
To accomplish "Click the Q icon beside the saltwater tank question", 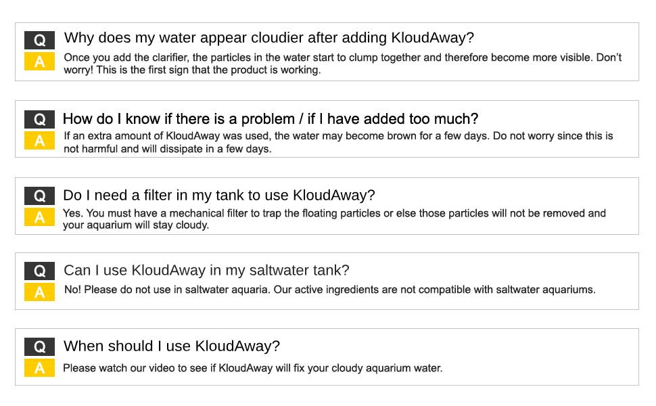I will [x=39, y=271].
